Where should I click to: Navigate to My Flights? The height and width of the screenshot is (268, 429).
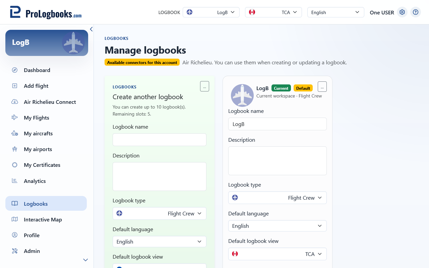pos(46,118)
